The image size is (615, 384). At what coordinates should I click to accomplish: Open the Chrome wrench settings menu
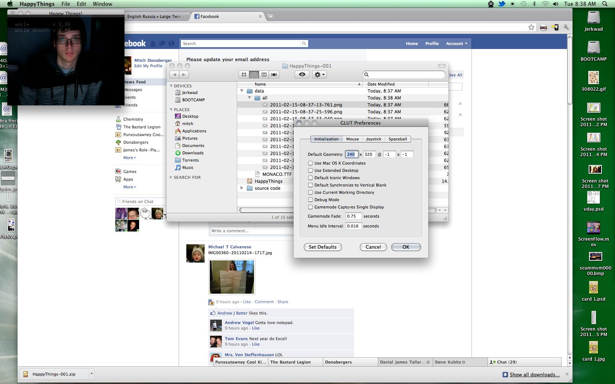(x=566, y=27)
